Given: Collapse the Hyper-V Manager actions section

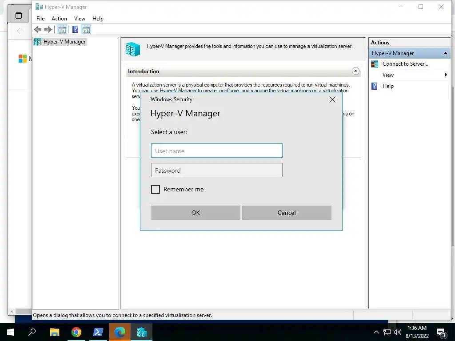Looking at the screenshot, I should pyautogui.click(x=445, y=53).
